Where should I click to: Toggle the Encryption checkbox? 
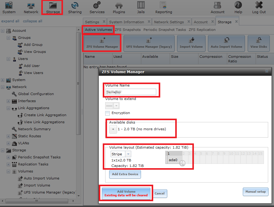tap(107, 113)
